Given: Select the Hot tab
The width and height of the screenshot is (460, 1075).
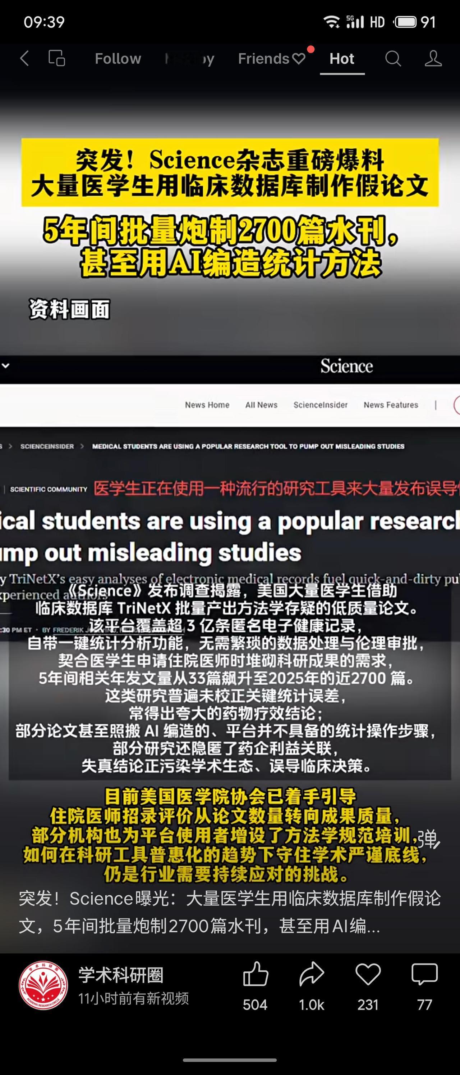Looking at the screenshot, I should coord(342,58).
